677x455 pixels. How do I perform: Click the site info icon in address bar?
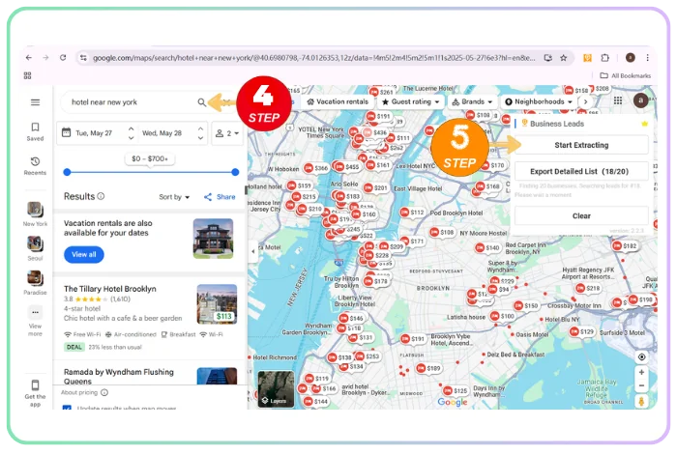pos(83,57)
